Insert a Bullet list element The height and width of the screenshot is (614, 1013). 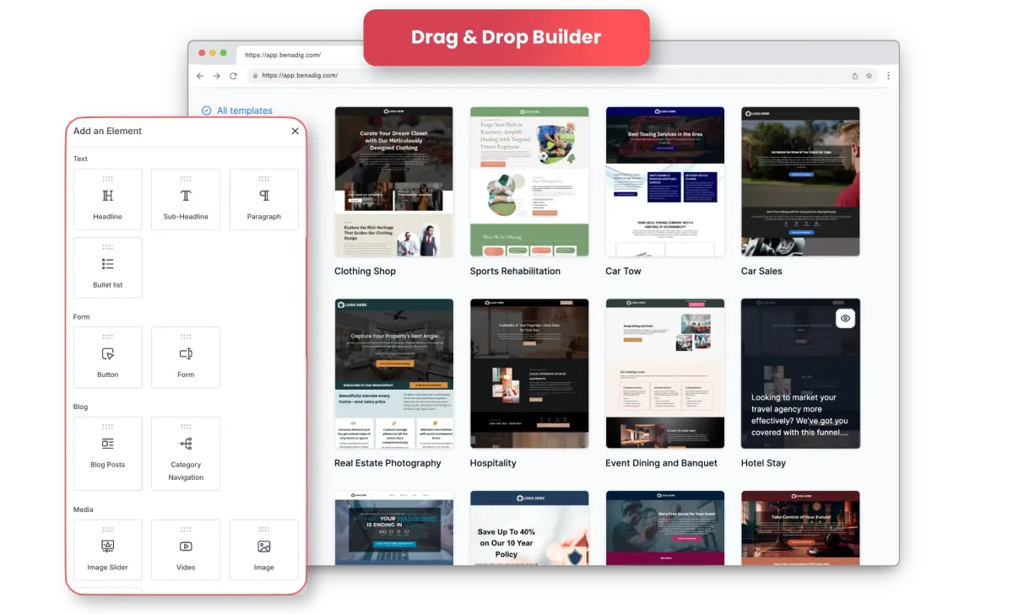coord(108,267)
